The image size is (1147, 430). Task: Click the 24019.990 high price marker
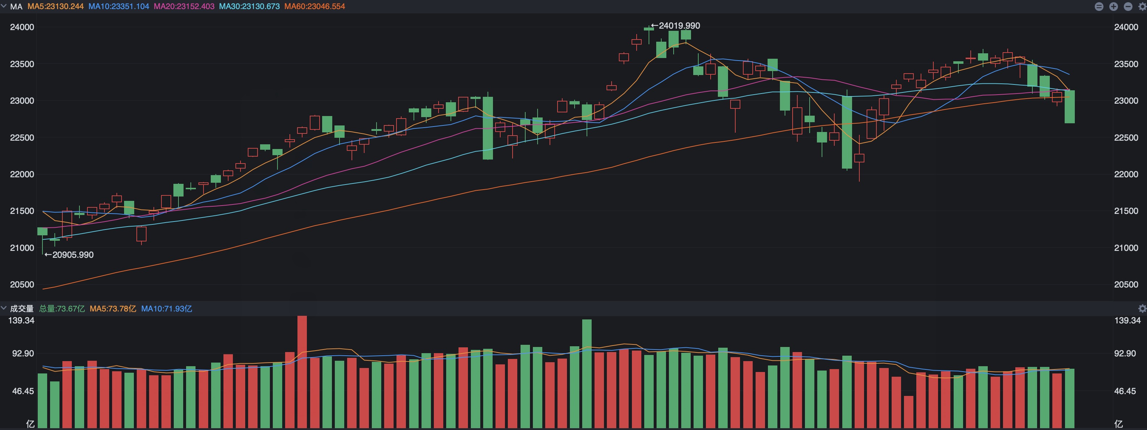(679, 26)
